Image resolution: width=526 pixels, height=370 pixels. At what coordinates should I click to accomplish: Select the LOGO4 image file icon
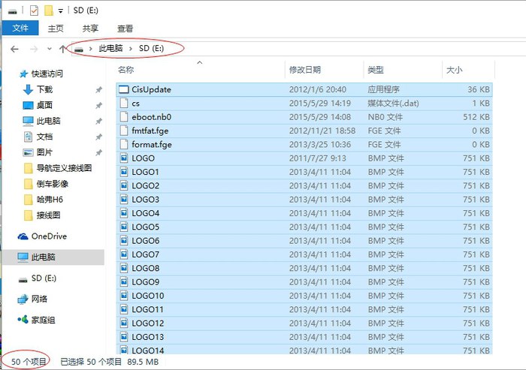(x=124, y=213)
